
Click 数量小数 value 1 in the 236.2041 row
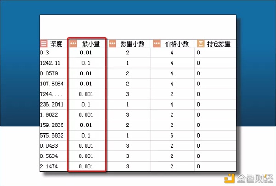pos(128,104)
